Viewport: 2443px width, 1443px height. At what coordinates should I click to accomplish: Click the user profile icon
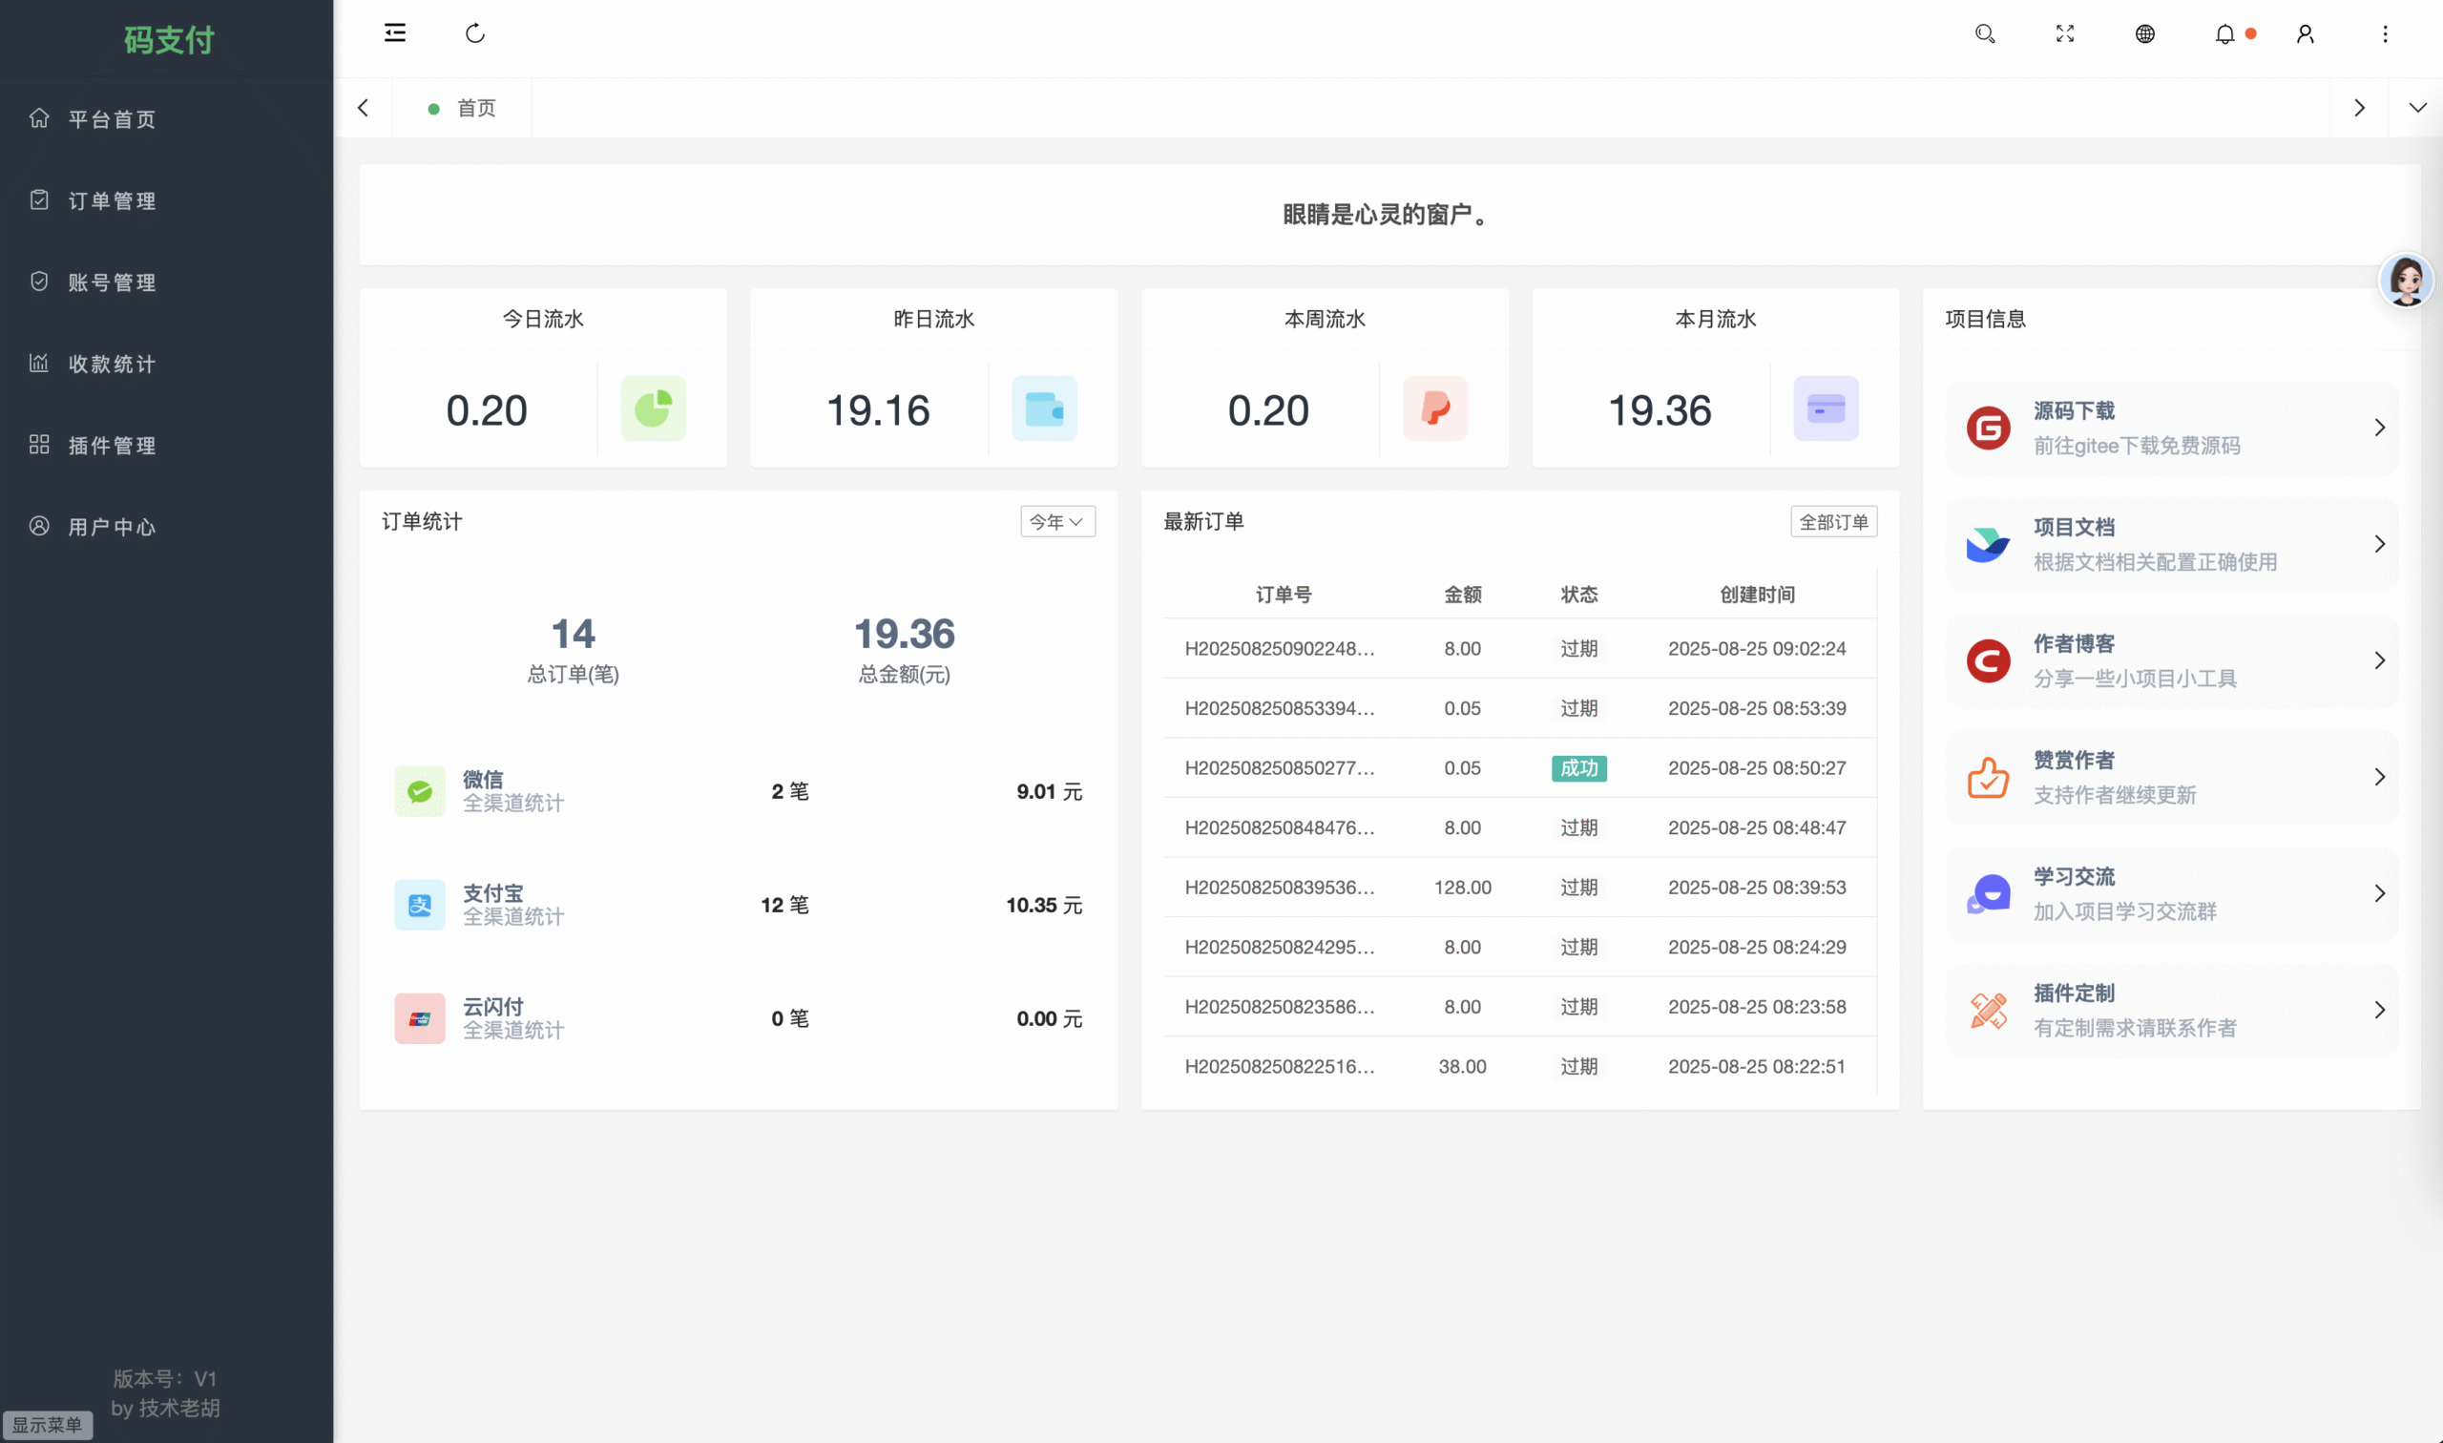(x=2305, y=34)
